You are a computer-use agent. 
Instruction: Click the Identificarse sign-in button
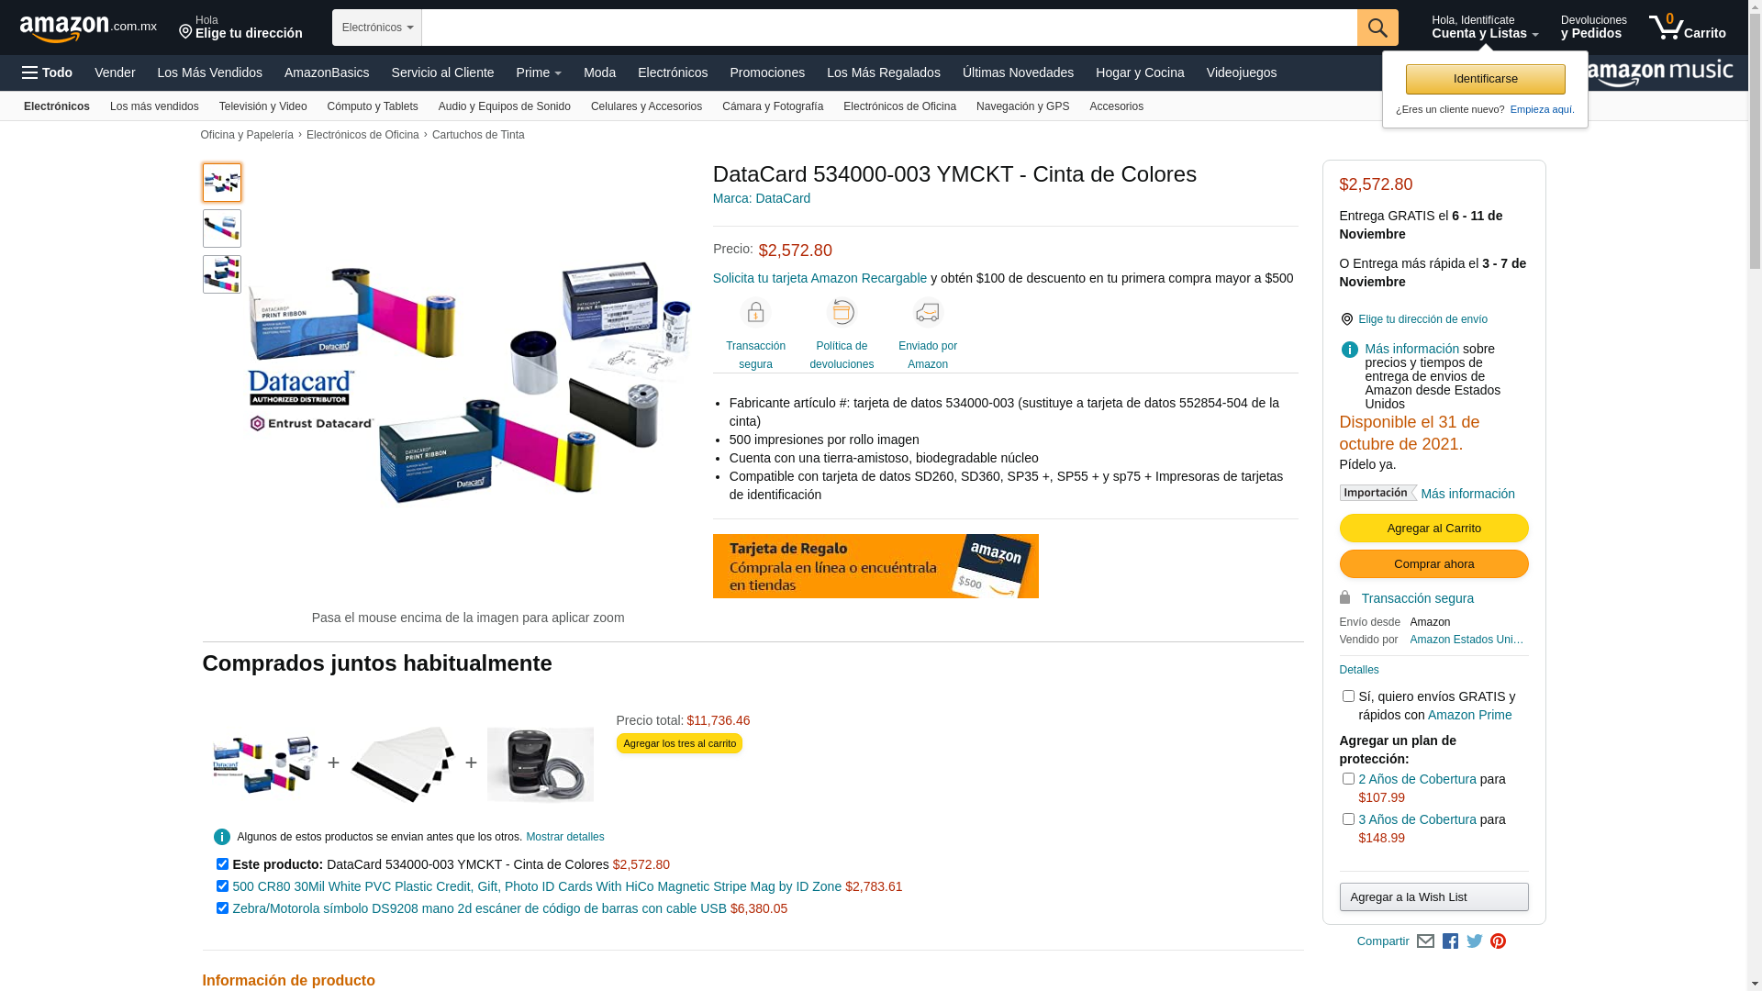tap(1485, 79)
